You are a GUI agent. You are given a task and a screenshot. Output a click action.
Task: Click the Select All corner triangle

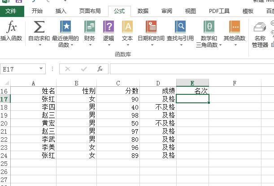pyautogui.click(x=7, y=83)
